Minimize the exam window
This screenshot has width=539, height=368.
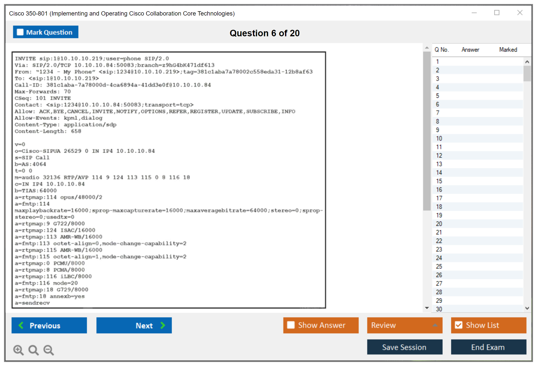tap(474, 13)
